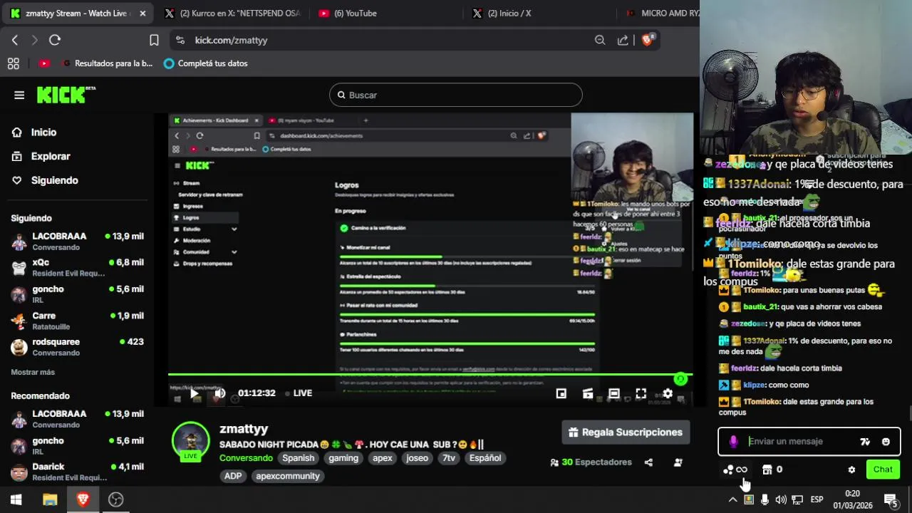Toggle theater mode in the player
This screenshot has width=912, height=513.
point(614,393)
